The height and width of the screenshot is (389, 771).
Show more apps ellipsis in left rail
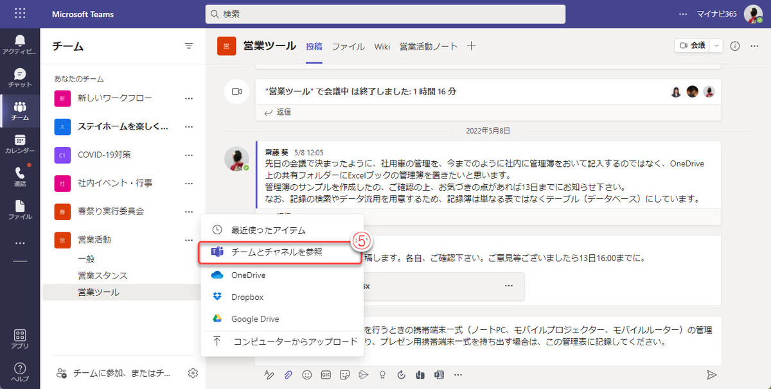point(20,243)
